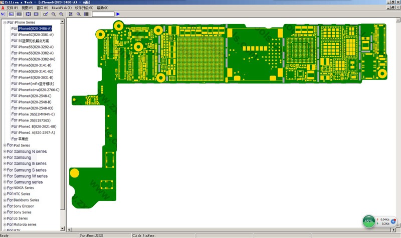
Task: Click the magnifier icon left of list icon
Action: pyautogui.click(x=79, y=14)
